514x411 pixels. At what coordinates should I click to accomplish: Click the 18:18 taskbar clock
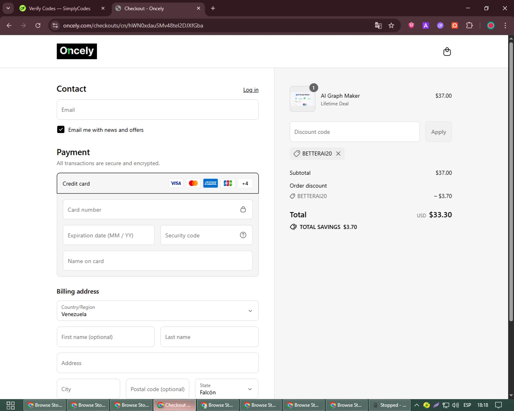pyautogui.click(x=482, y=405)
